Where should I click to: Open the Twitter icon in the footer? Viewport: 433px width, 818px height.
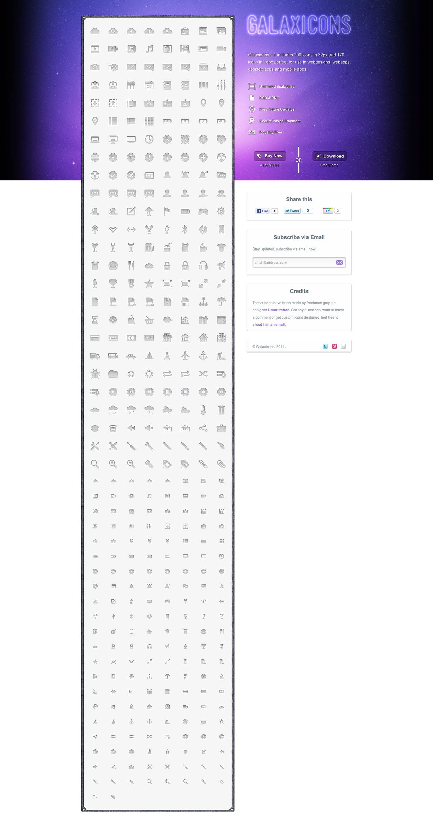click(x=325, y=346)
